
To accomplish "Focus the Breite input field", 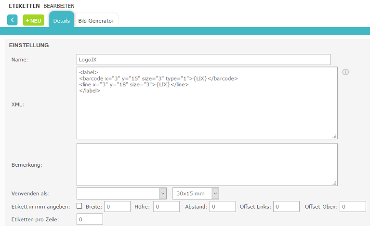I will (x=118, y=207).
